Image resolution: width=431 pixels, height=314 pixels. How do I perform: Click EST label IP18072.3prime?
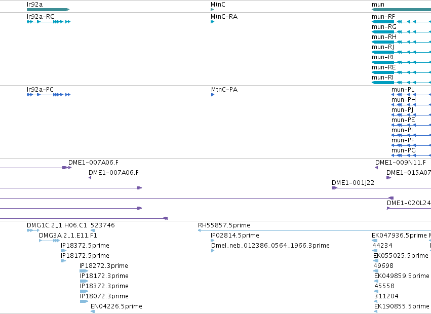[x=104, y=297]
